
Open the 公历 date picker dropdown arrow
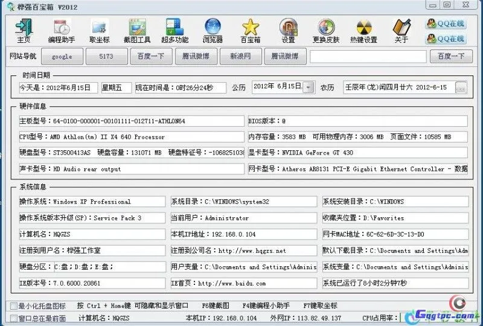click(x=309, y=87)
